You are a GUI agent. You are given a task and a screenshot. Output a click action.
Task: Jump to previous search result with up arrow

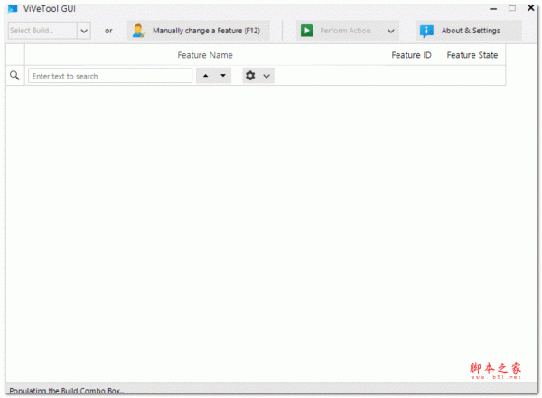coord(205,76)
